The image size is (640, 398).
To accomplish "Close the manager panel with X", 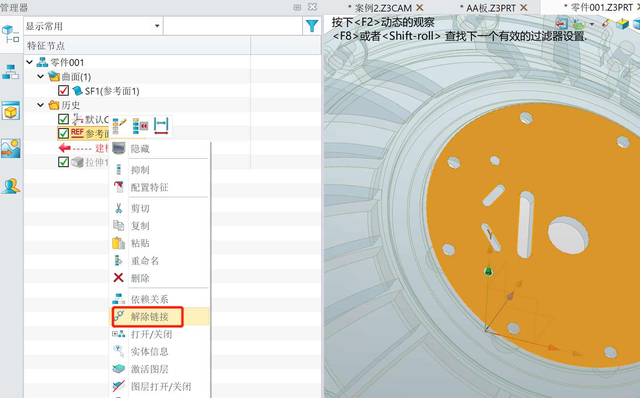I will [x=312, y=7].
